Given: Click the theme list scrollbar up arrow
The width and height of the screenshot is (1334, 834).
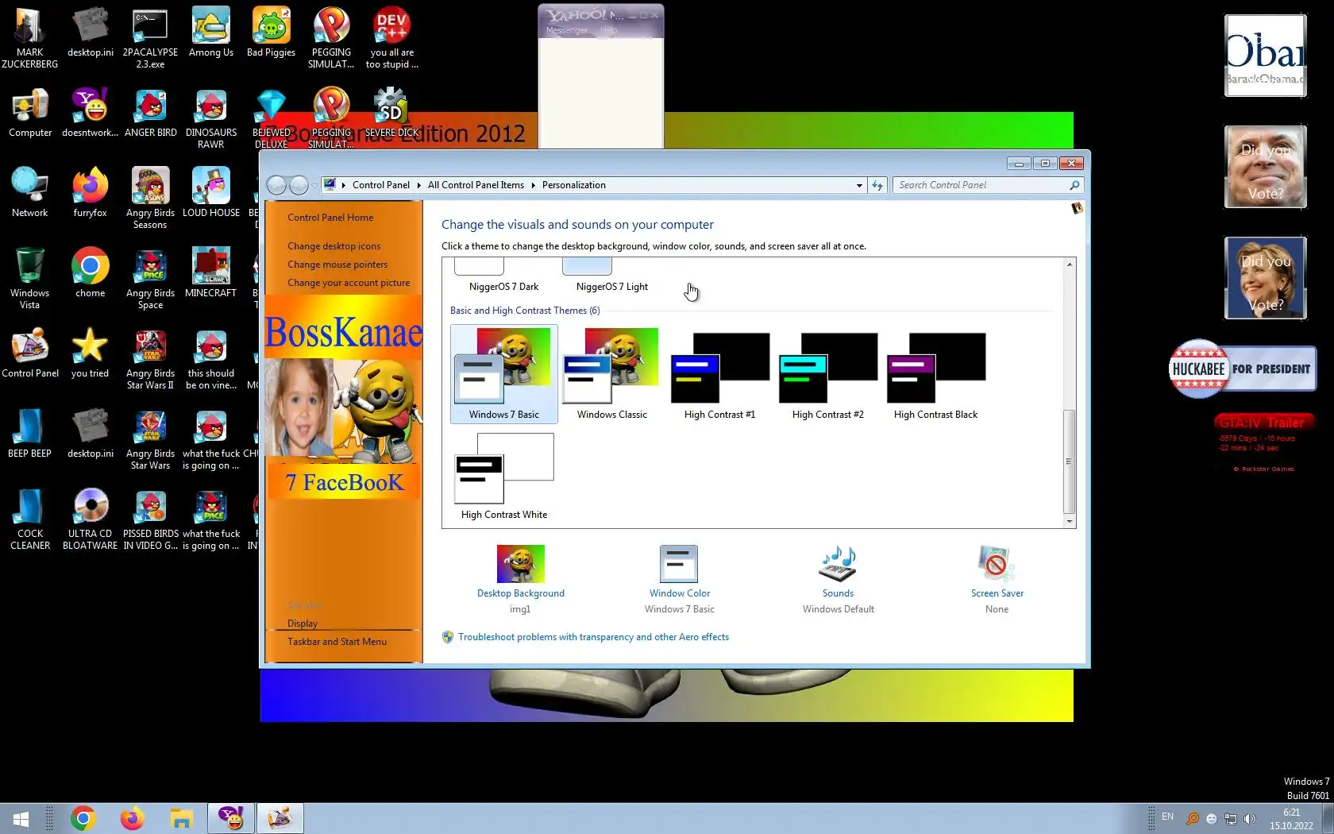Looking at the screenshot, I should [x=1070, y=264].
